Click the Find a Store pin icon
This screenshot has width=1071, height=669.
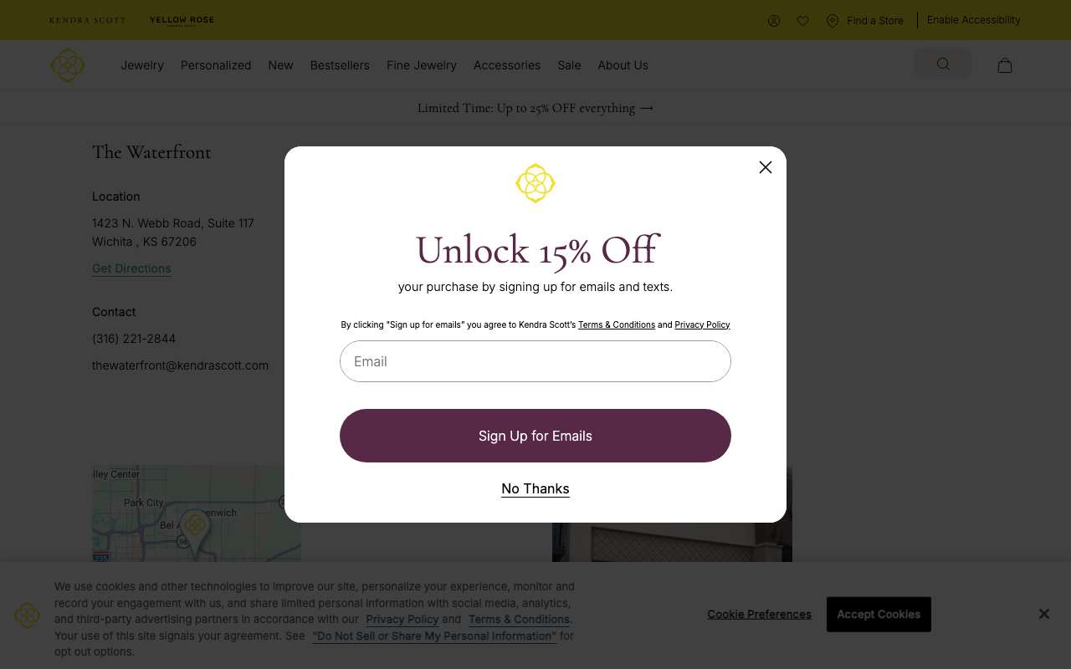[x=832, y=21]
